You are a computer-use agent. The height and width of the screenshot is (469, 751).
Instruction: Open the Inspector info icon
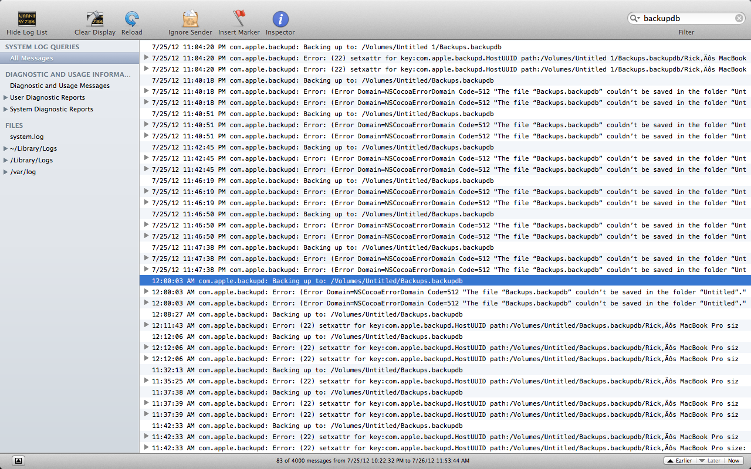coord(280,19)
